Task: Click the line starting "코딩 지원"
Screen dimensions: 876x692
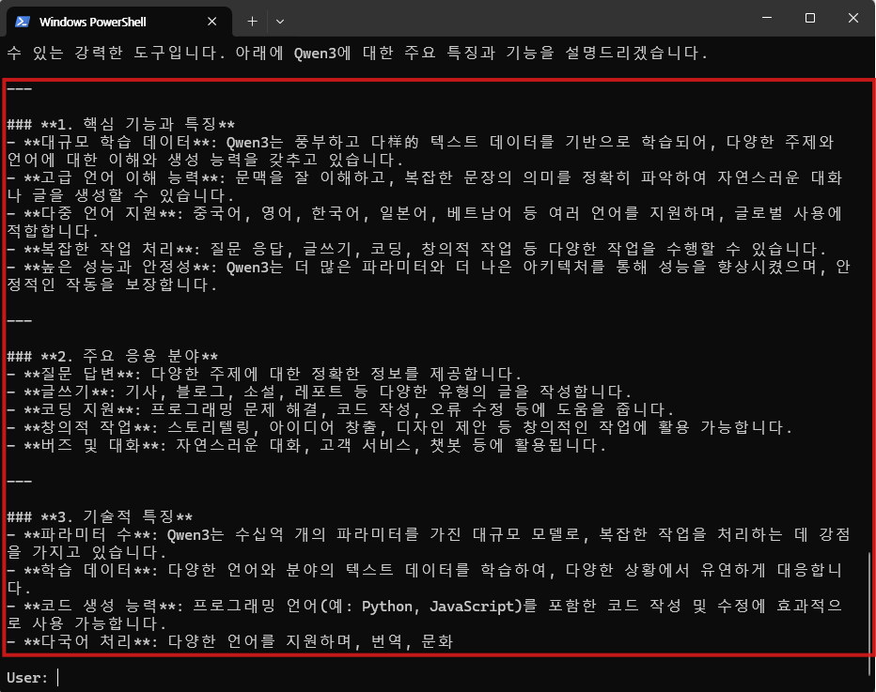Action: point(340,409)
